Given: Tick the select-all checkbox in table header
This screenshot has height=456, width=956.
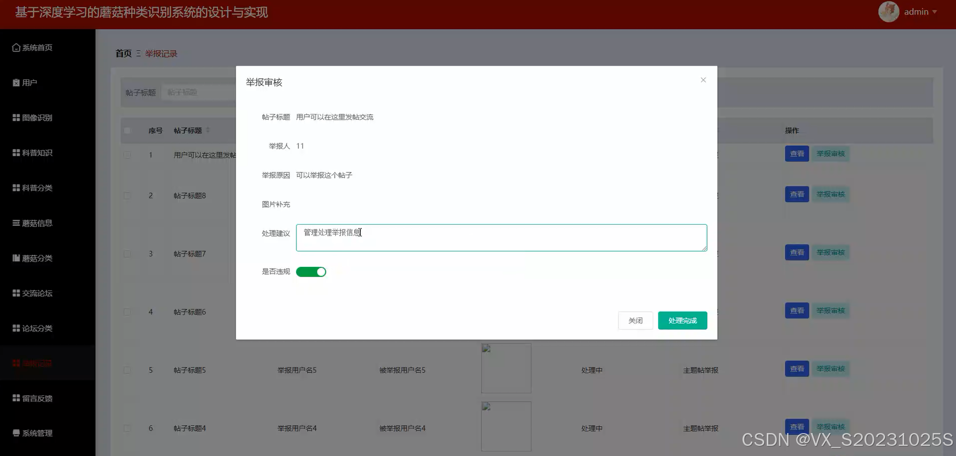Looking at the screenshot, I should (127, 131).
